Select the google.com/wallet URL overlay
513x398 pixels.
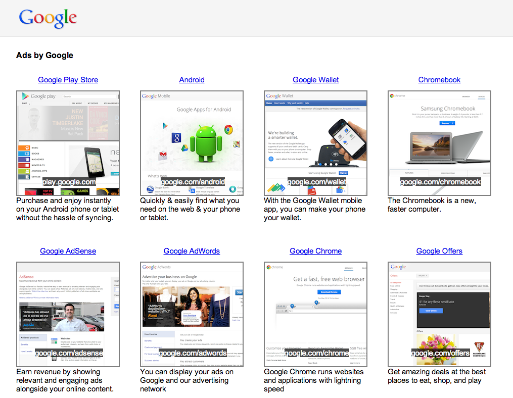(316, 182)
